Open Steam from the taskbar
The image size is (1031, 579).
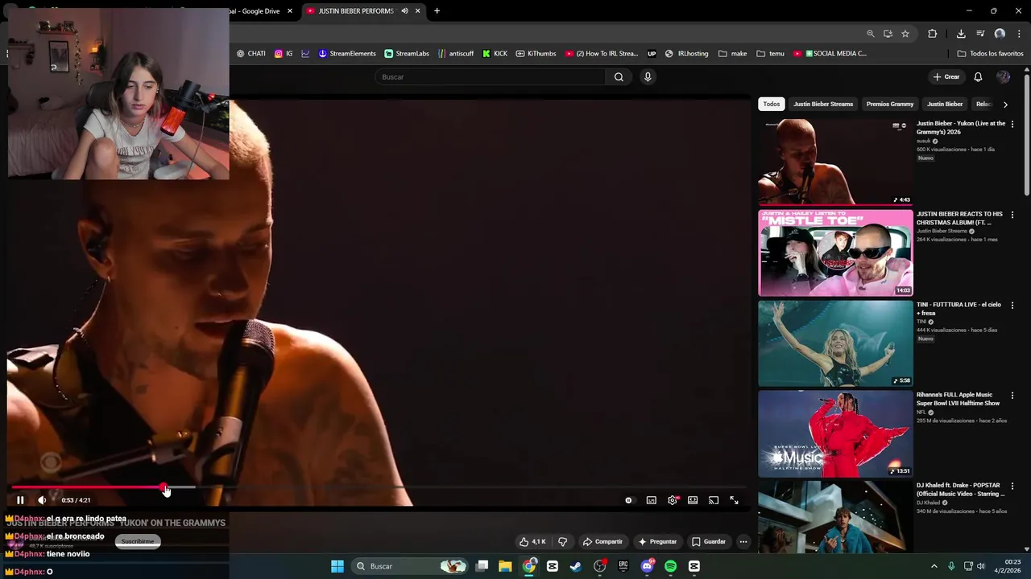[x=576, y=566]
